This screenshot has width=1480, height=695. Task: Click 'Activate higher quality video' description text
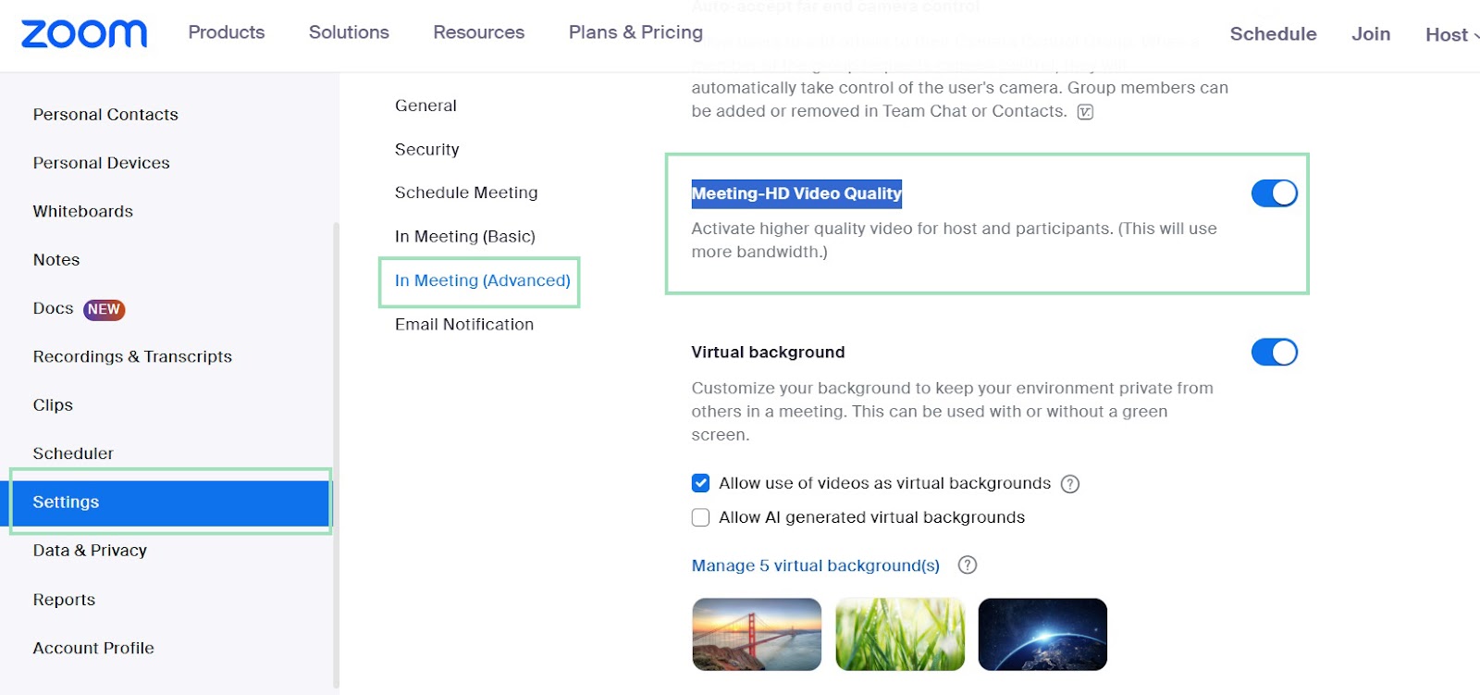pyautogui.click(x=955, y=240)
